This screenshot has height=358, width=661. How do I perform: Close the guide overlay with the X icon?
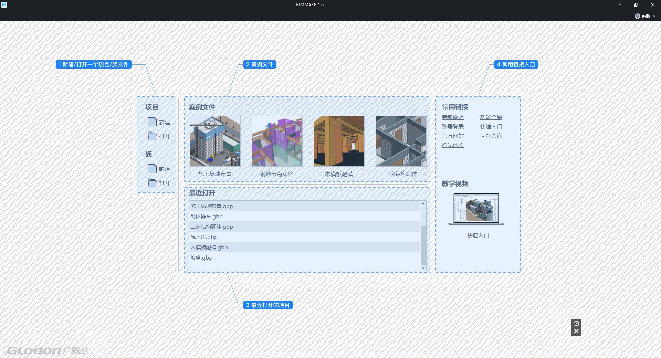(x=576, y=331)
